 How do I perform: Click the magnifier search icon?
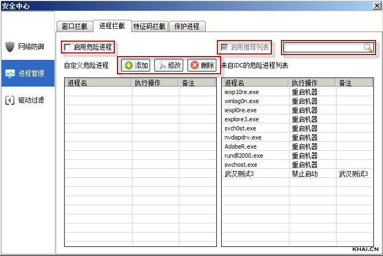pyautogui.click(x=368, y=48)
